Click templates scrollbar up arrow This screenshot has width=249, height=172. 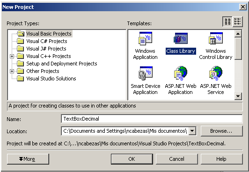[x=238, y=34]
